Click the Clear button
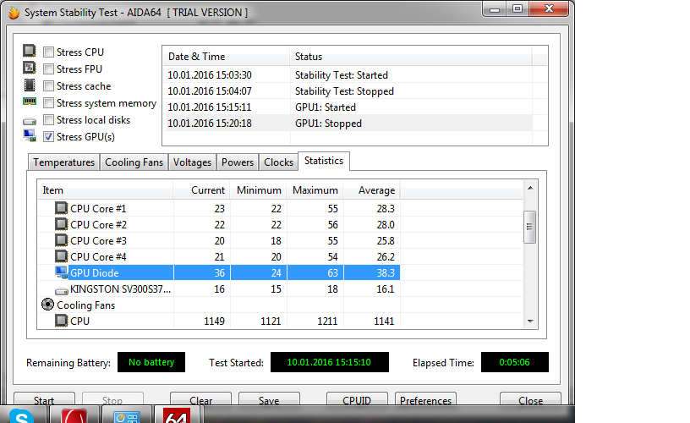 point(200,399)
